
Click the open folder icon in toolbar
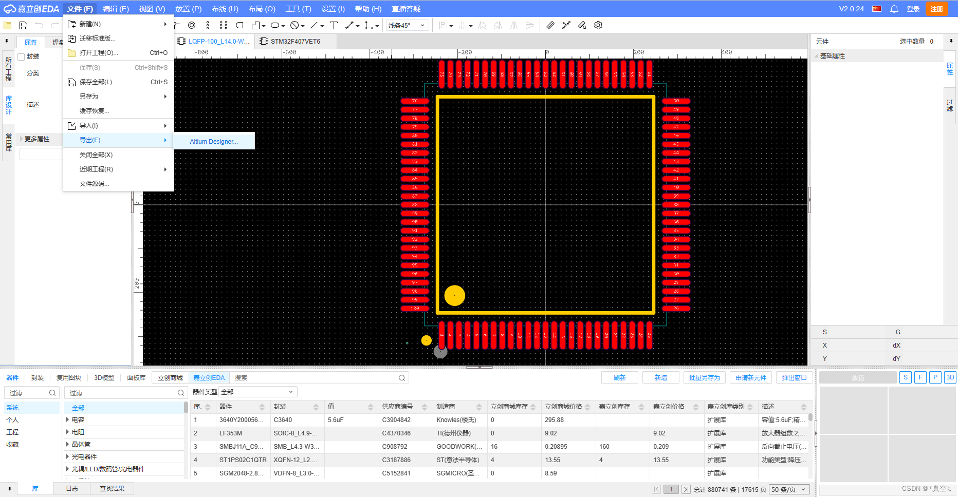click(7, 25)
